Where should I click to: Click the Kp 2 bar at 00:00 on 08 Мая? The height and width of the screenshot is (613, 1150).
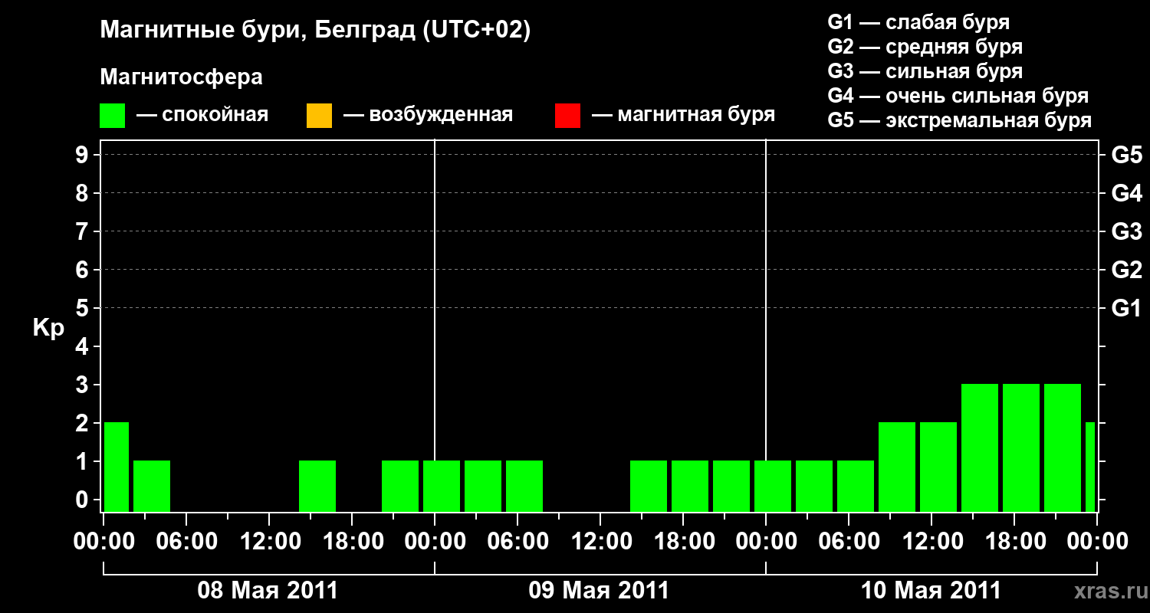117,467
